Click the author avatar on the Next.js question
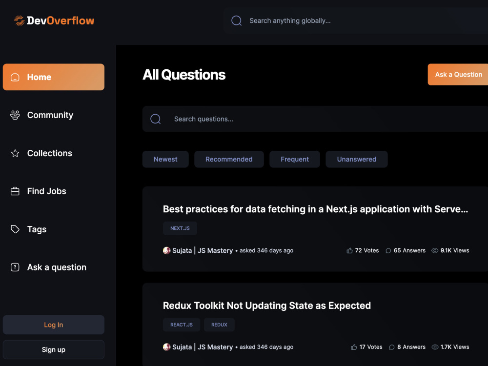 click(x=167, y=250)
